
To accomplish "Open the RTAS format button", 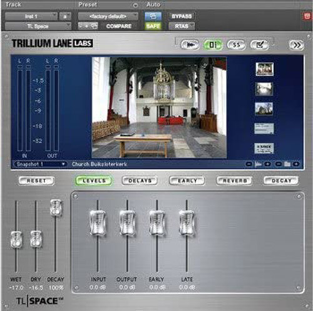I will (182, 26).
